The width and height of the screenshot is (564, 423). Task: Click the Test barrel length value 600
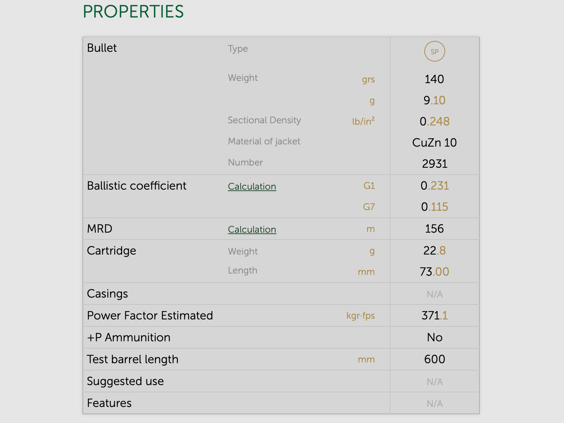435,359
